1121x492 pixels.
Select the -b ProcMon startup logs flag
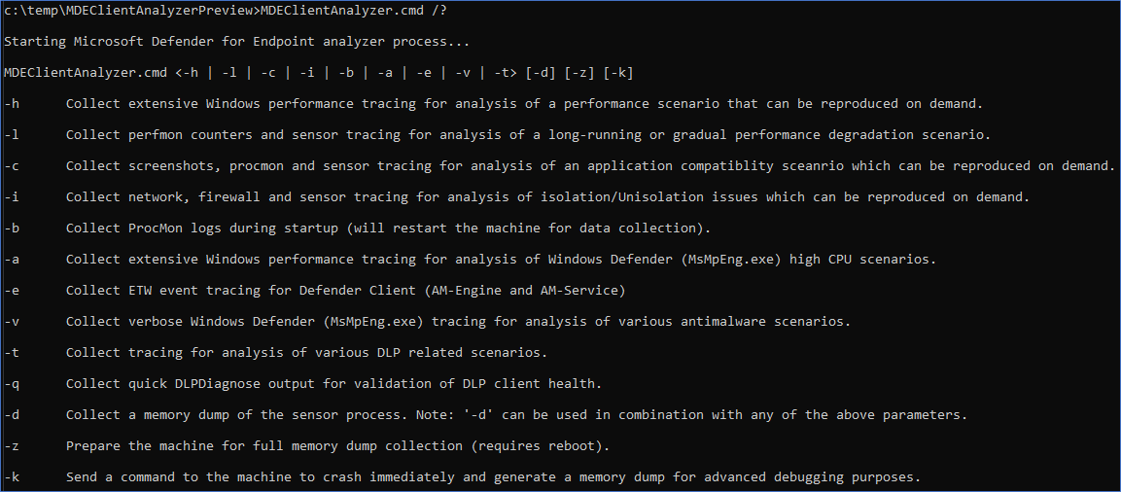tap(12, 228)
